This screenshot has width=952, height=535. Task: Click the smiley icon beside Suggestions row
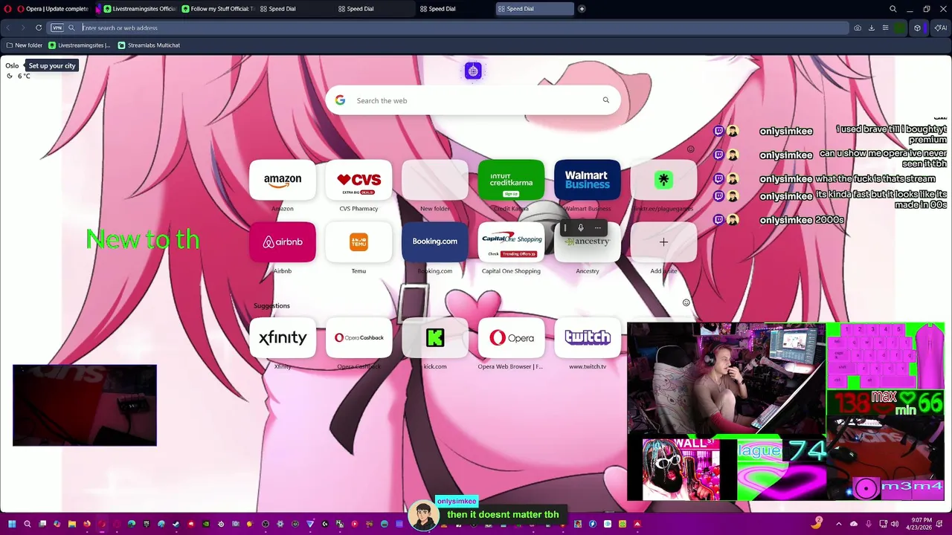pyautogui.click(x=686, y=302)
